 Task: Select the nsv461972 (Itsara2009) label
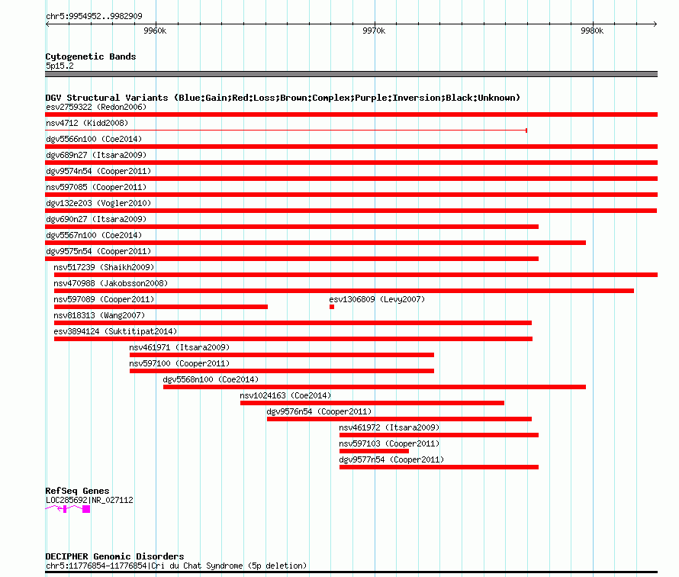(389, 427)
